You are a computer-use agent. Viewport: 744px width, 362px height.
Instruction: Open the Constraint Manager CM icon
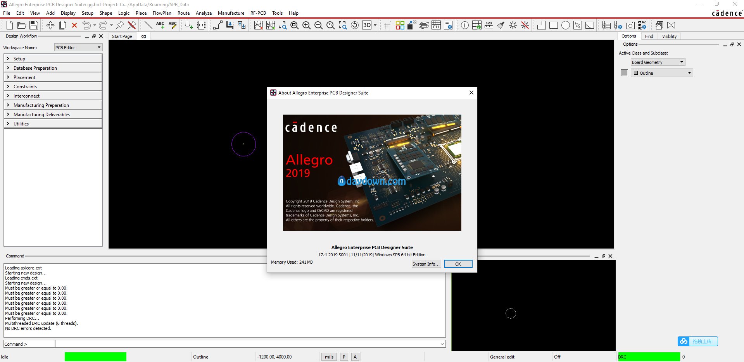tap(436, 25)
